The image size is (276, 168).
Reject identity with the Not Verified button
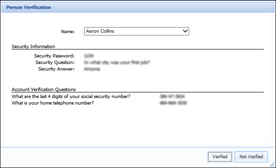(251, 156)
